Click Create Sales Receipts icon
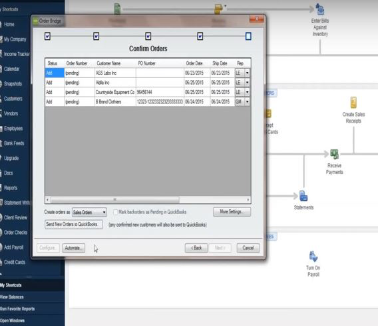This screenshot has width=378, height=326. [x=353, y=103]
